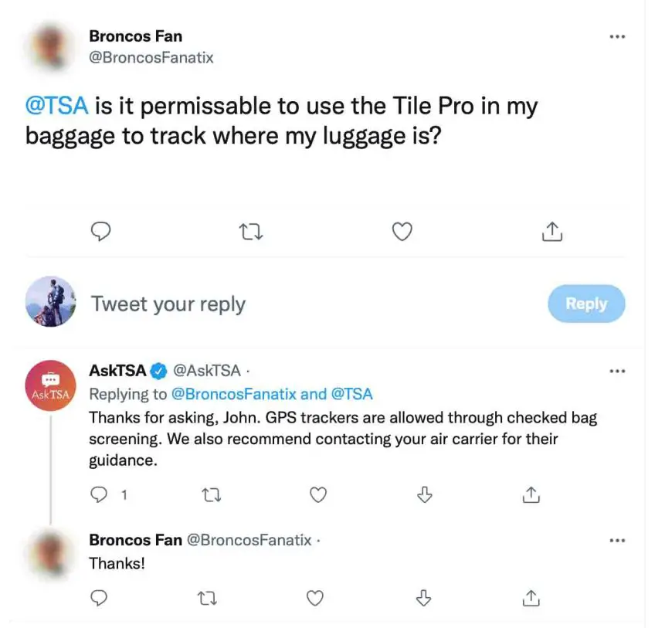
Task: Open more options on original tweet
Action: tap(616, 37)
